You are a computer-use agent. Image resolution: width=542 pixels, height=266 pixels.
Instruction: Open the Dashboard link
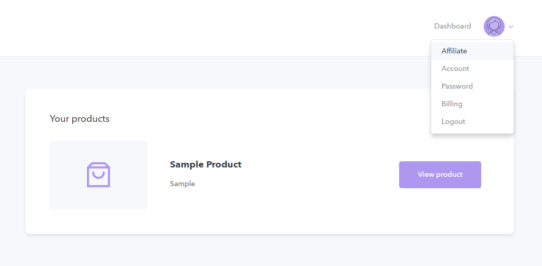[453, 26]
